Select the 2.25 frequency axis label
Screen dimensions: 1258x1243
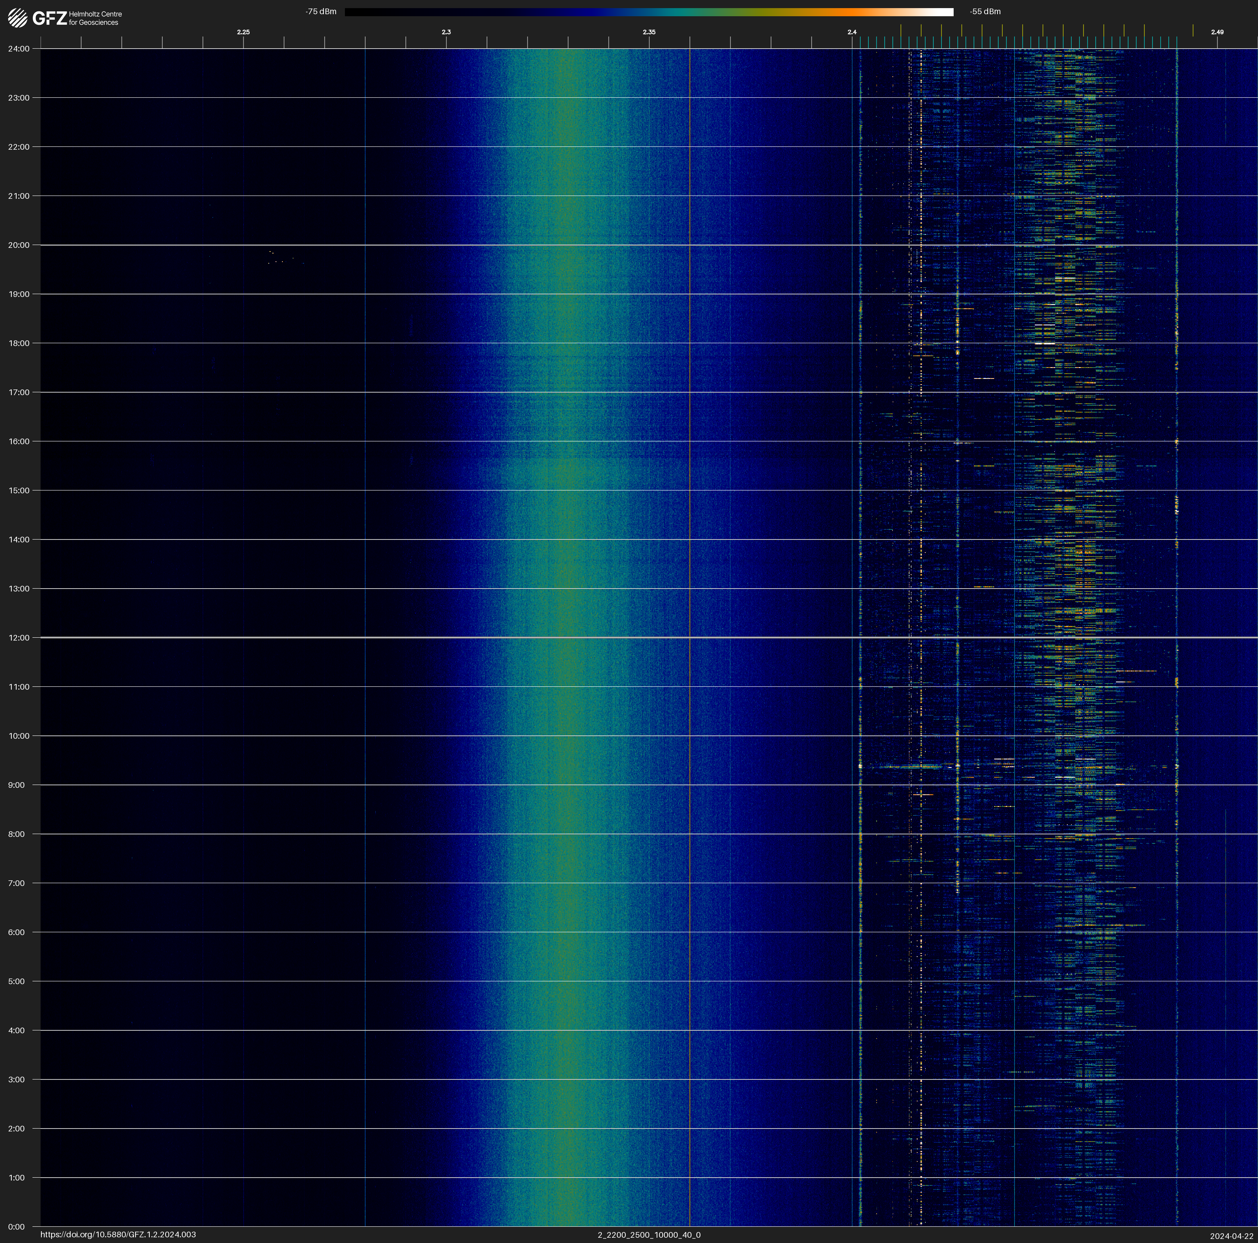pyautogui.click(x=243, y=32)
